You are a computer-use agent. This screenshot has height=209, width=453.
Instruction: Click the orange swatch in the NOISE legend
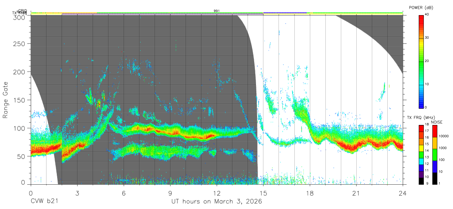(x=435, y=143)
